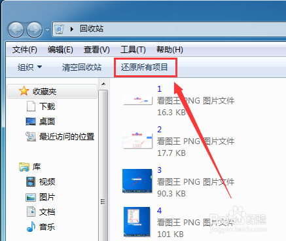Select thumbnail of file 4

[x=137, y=222]
